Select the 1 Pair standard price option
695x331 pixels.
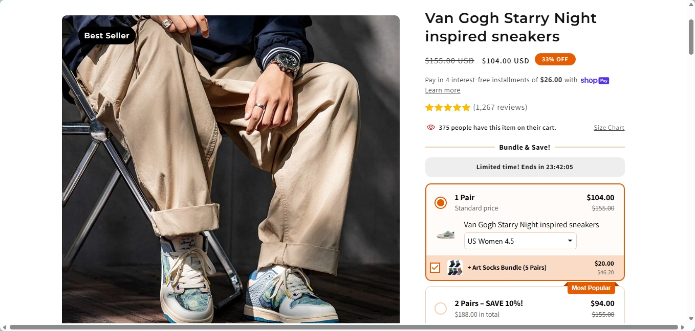[x=440, y=202]
